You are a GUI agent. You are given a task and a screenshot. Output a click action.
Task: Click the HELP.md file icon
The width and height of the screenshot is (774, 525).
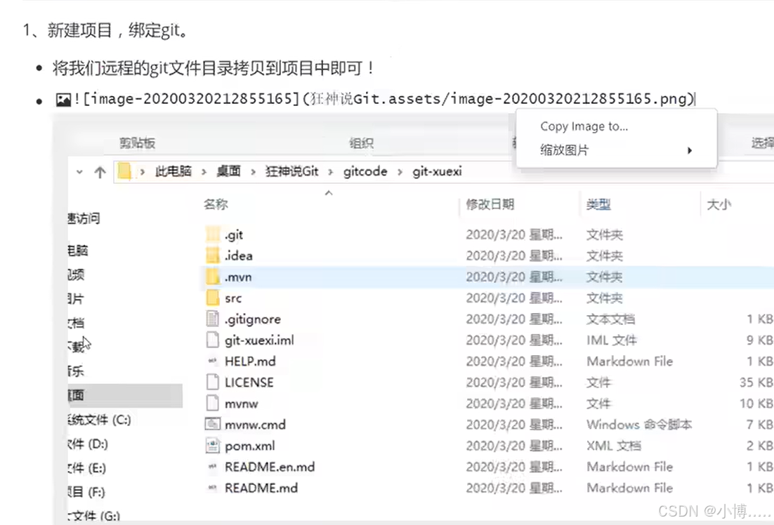point(213,361)
